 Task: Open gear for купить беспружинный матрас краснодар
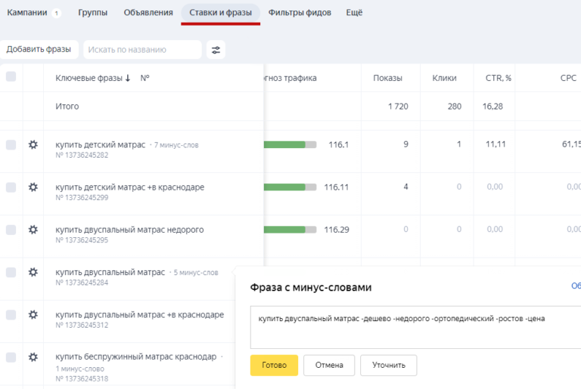tap(33, 357)
